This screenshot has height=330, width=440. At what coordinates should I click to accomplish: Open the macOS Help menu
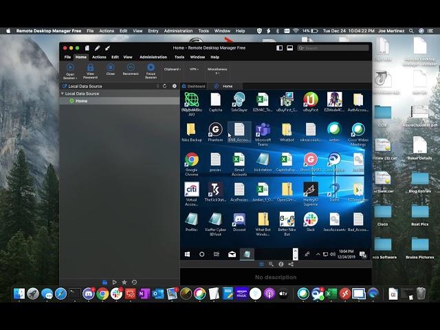click(x=240, y=31)
